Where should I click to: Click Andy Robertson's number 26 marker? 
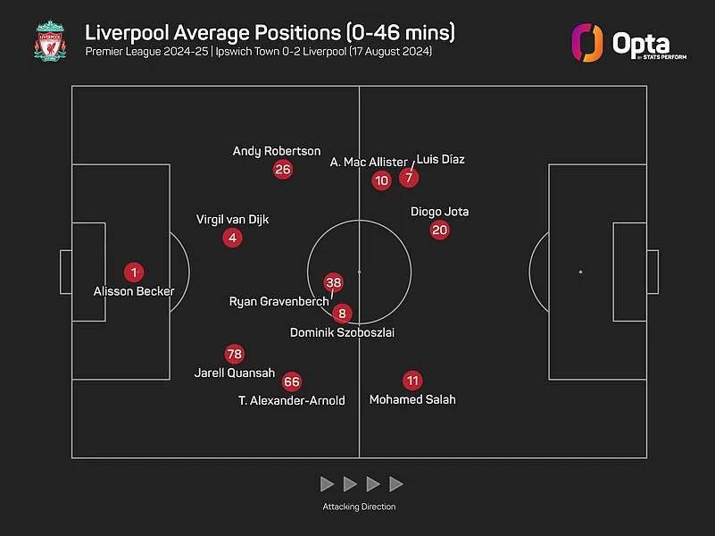[x=283, y=170]
